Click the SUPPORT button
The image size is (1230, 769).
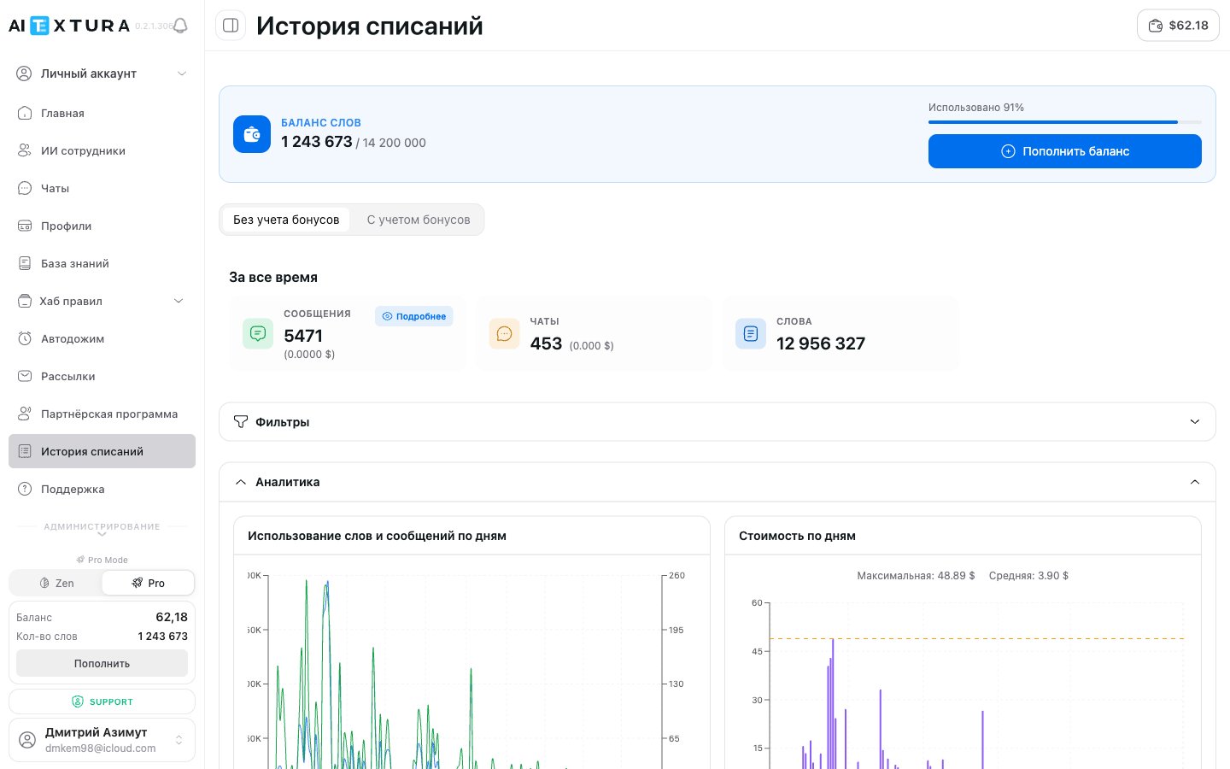click(102, 701)
